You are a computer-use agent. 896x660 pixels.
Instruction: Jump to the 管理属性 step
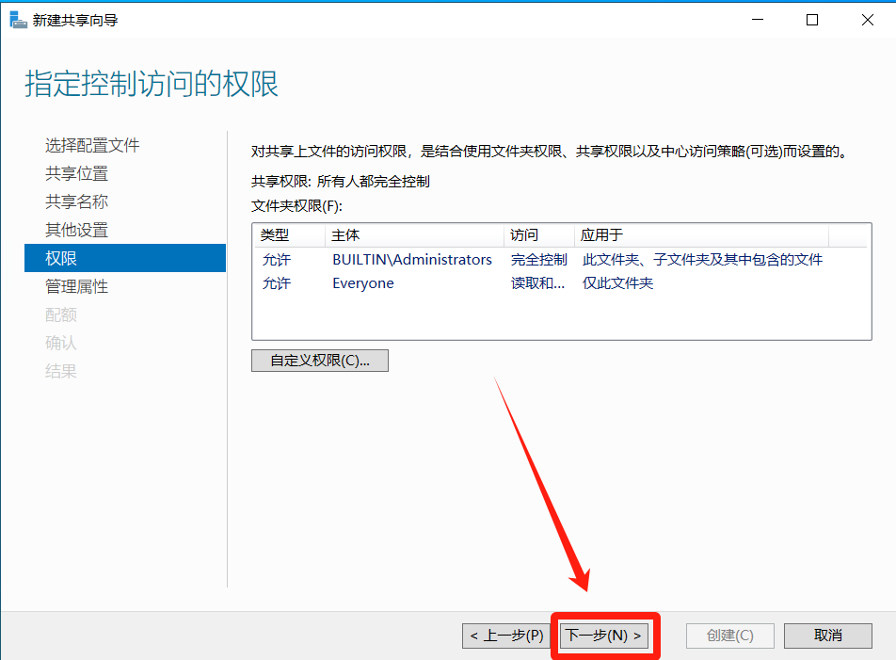pyautogui.click(x=76, y=286)
